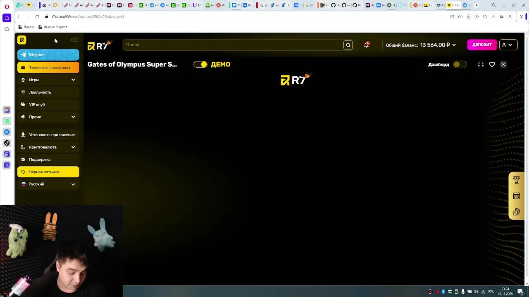This screenshot has height=297, width=529.
Task: Open WhatsApp in the Opera sidebar
Action: click(x=7, y=121)
